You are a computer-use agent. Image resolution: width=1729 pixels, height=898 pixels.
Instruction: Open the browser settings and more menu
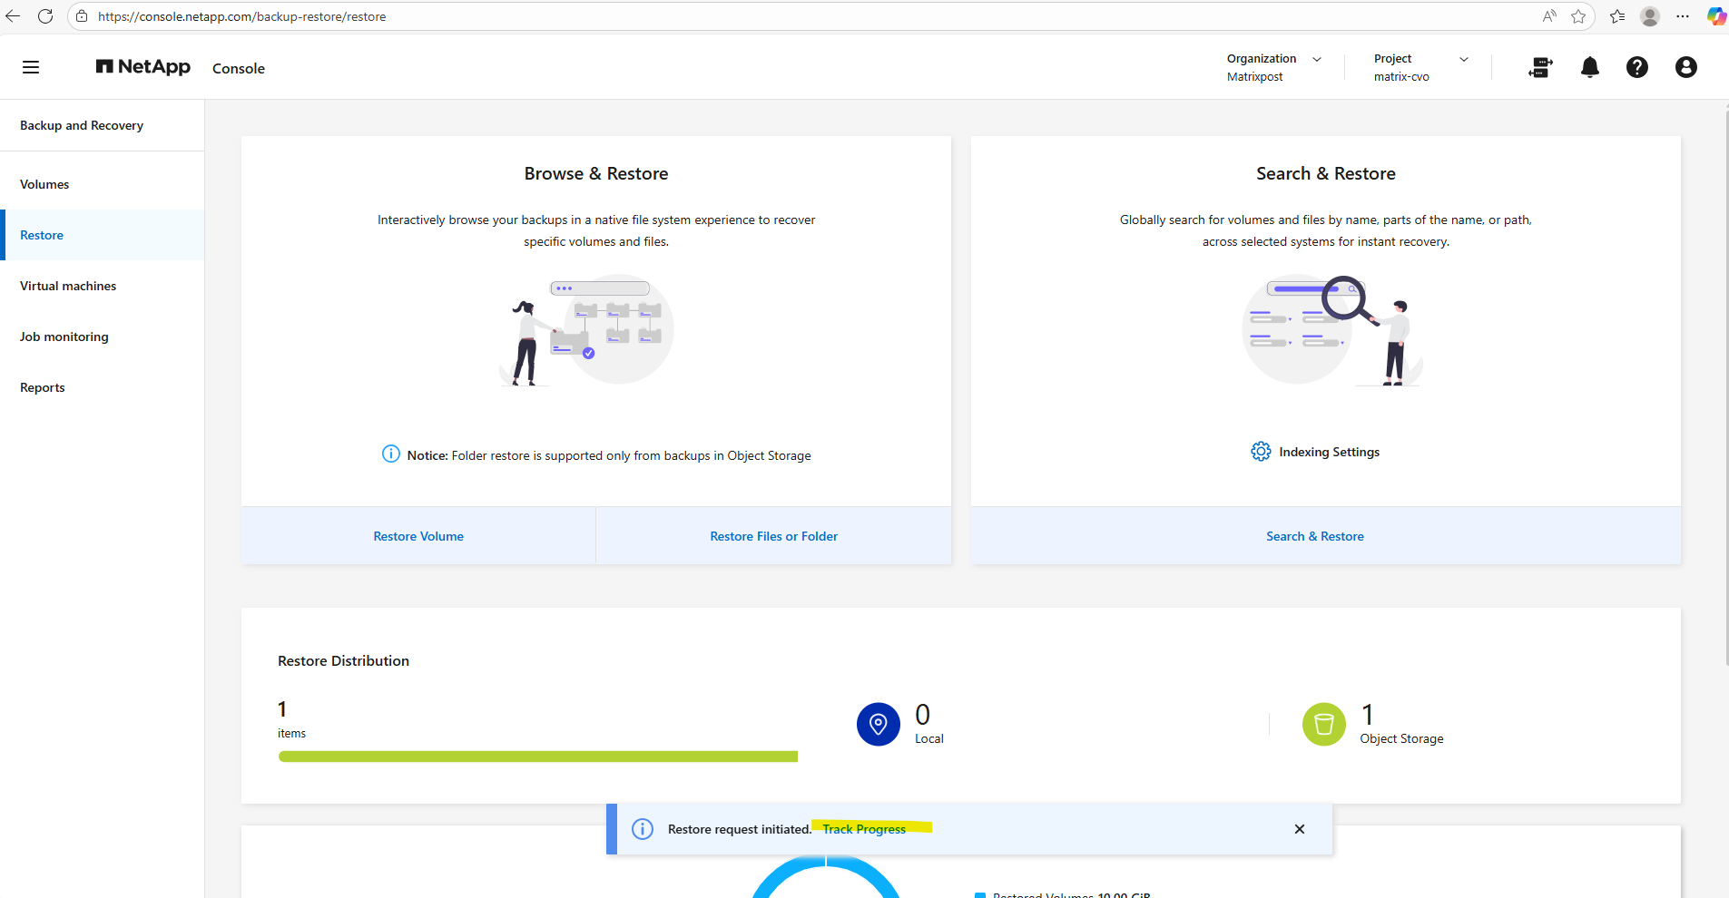pyautogui.click(x=1683, y=16)
